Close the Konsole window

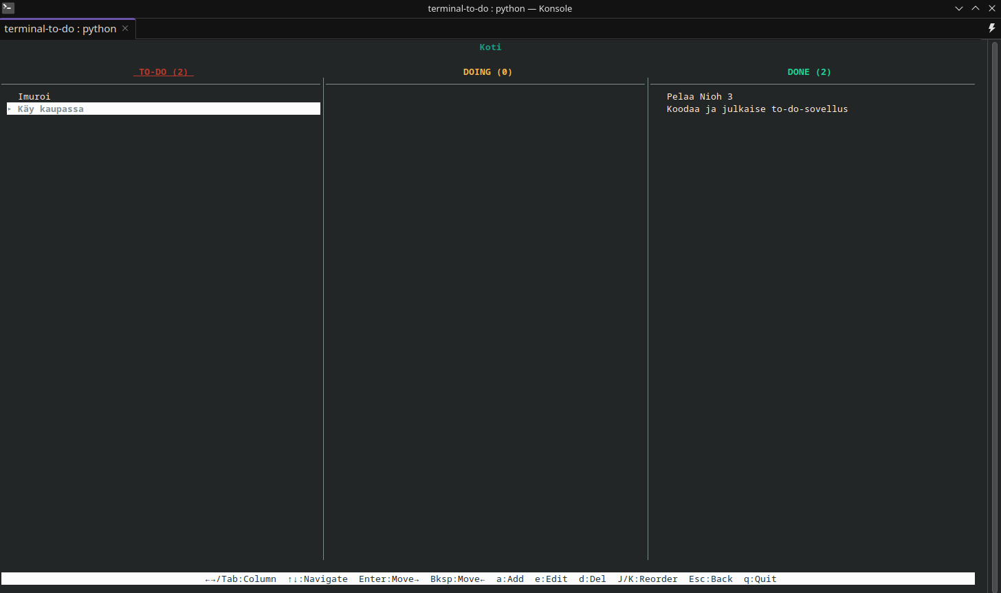point(991,8)
